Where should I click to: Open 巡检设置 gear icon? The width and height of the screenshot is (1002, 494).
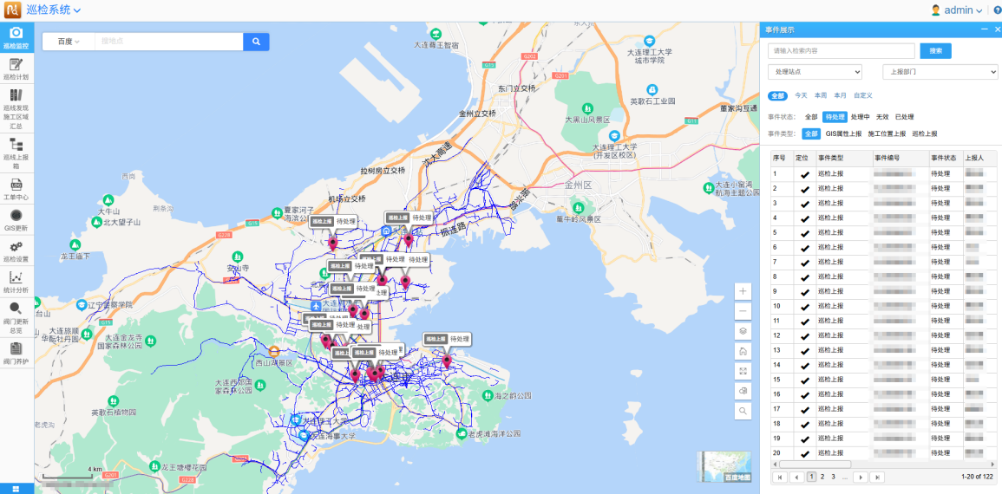16,251
